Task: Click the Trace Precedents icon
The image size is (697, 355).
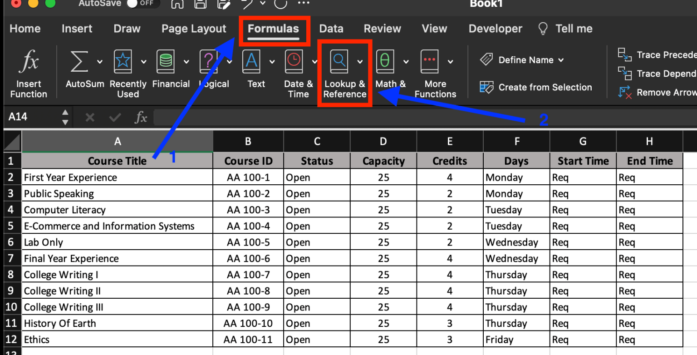Action: point(625,55)
